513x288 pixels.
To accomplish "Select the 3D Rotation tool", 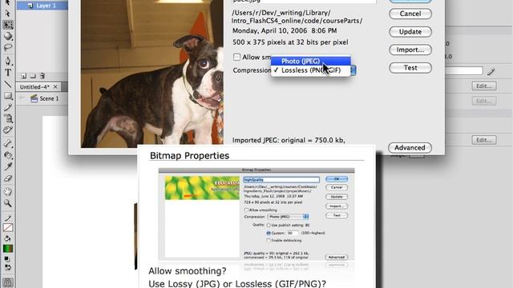I will [8, 36].
